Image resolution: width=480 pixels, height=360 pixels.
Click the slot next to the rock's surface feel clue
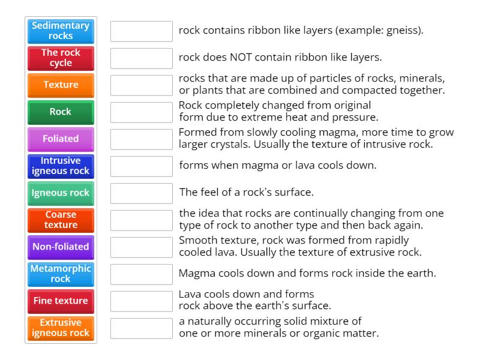click(x=142, y=193)
